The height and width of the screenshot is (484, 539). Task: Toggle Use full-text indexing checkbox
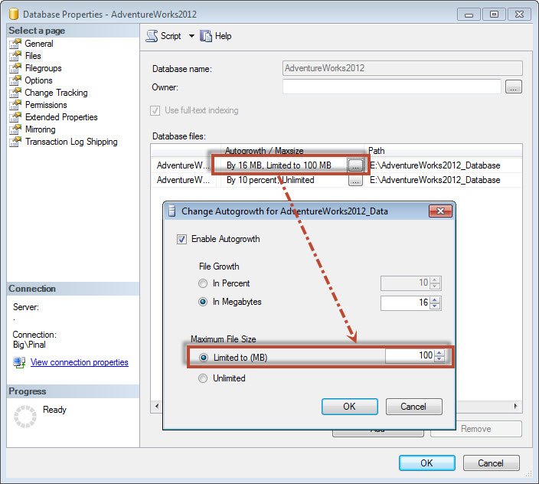(x=155, y=111)
